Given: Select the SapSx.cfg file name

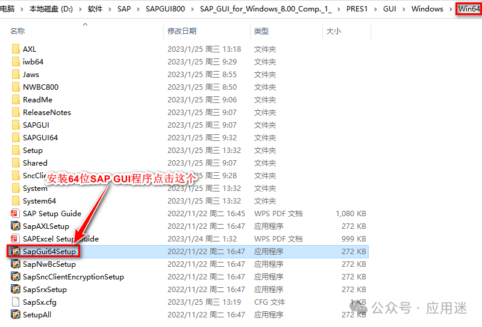Looking at the screenshot, I should (x=40, y=302).
